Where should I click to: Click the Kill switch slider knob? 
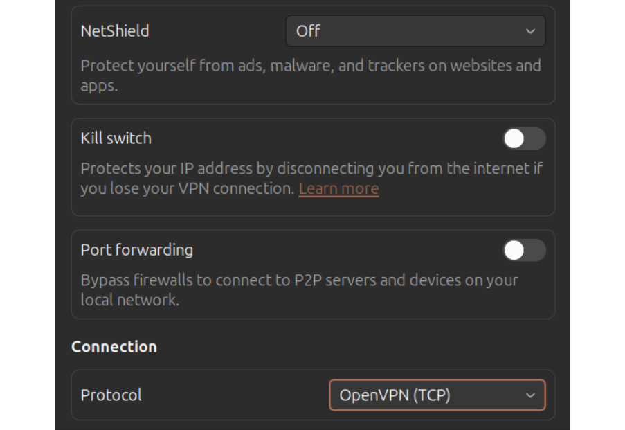point(515,138)
